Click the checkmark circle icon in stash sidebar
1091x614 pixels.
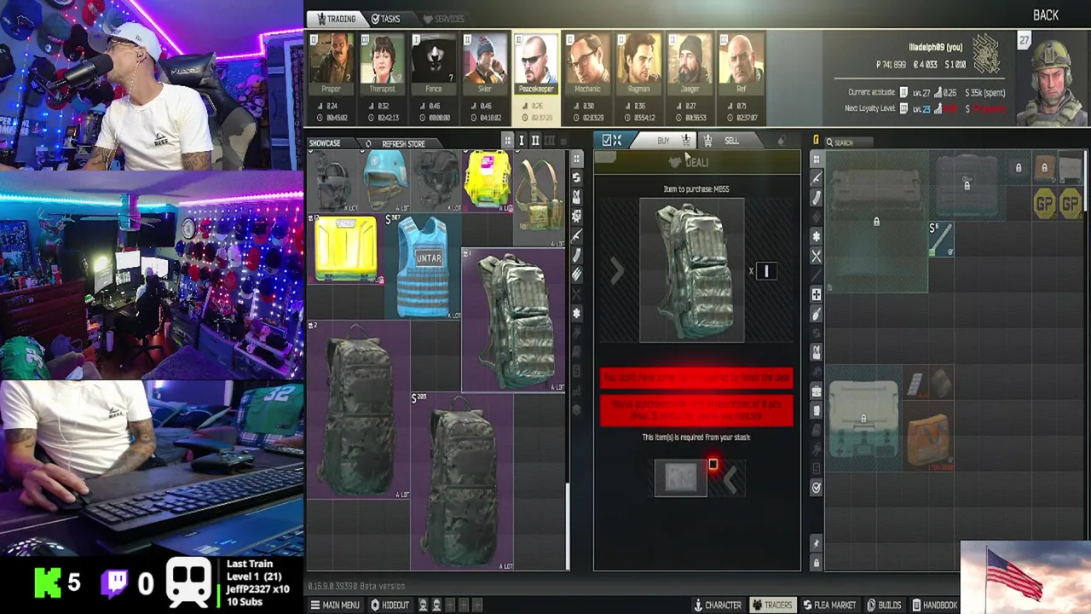click(817, 487)
